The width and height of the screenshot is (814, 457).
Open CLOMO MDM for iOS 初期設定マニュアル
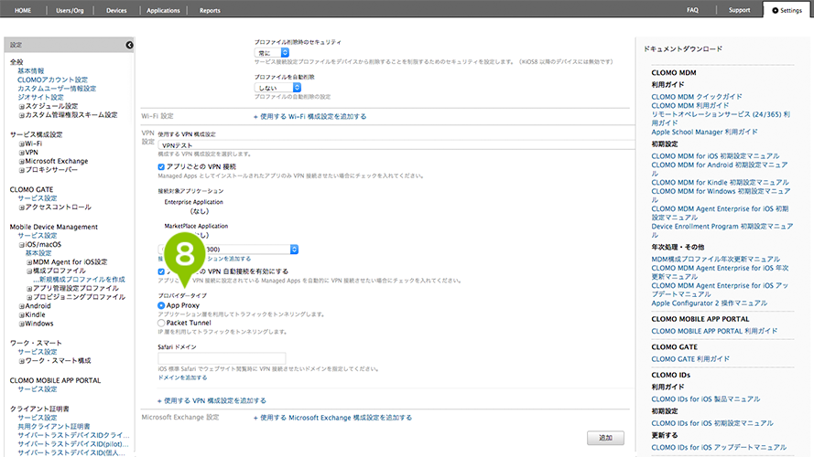pyautogui.click(x=715, y=156)
